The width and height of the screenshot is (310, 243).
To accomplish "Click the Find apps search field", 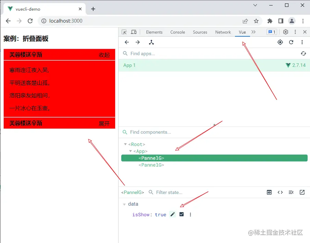I will click(x=210, y=53).
